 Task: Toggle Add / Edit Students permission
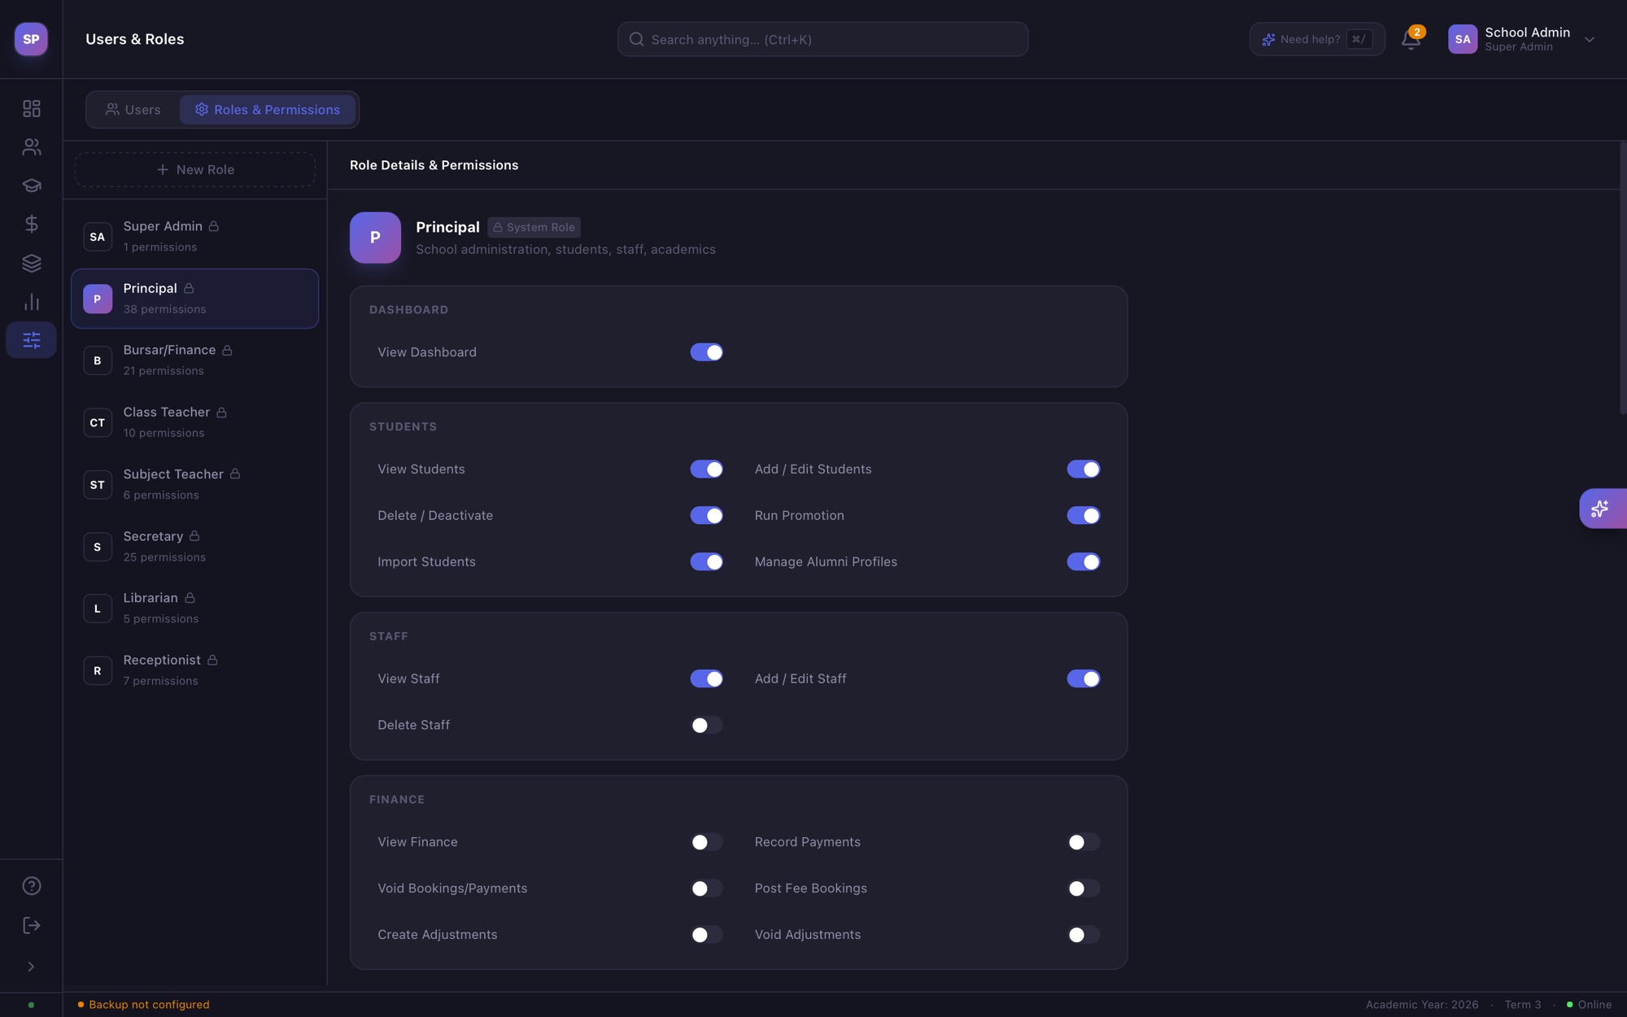(1084, 469)
